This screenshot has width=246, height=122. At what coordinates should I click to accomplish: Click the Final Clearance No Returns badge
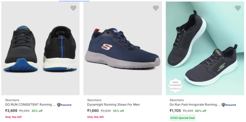(x=175, y=85)
